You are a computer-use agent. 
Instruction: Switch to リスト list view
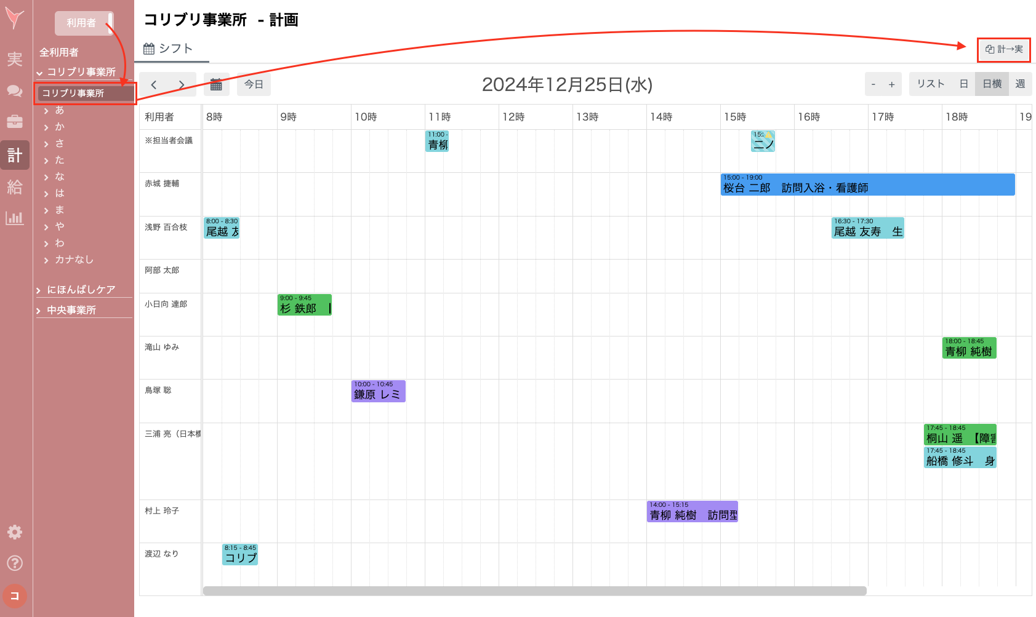click(x=930, y=84)
